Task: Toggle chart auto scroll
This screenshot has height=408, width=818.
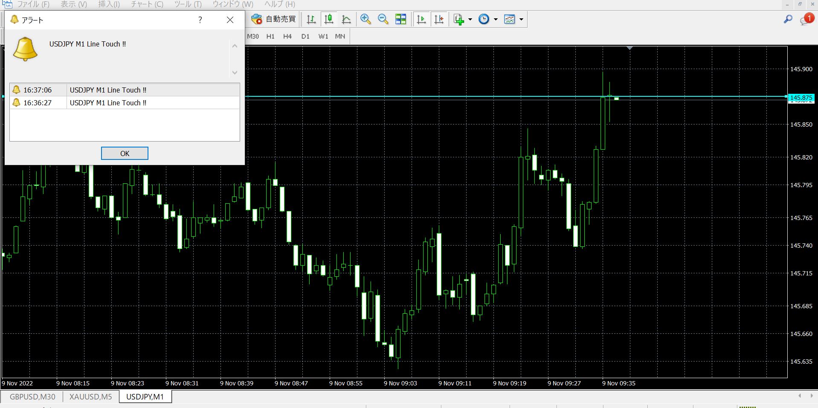Action: pyautogui.click(x=421, y=19)
